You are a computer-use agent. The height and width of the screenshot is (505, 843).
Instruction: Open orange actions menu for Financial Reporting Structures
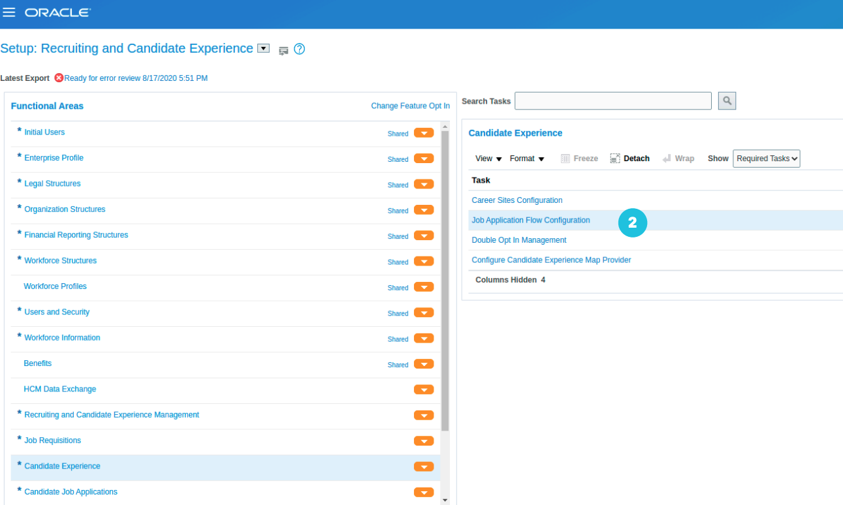424,236
